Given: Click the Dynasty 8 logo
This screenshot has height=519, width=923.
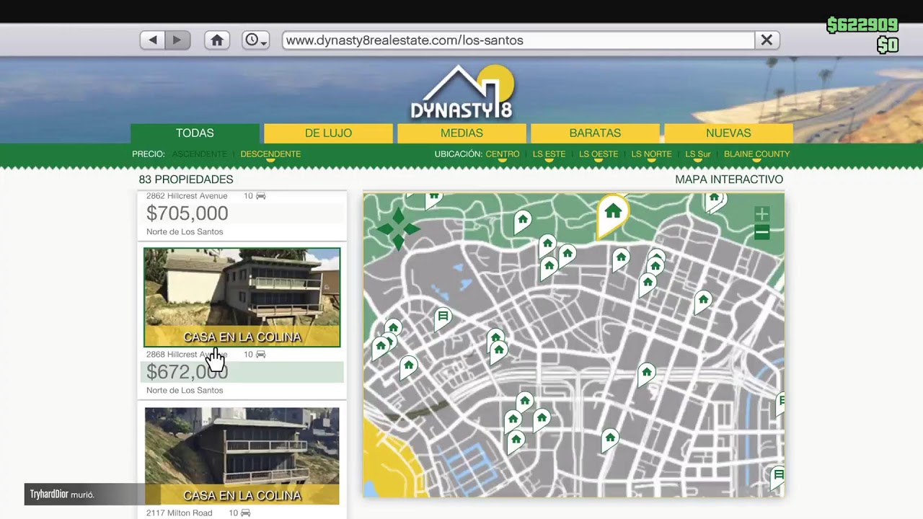Looking at the screenshot, I should [461, 92].
